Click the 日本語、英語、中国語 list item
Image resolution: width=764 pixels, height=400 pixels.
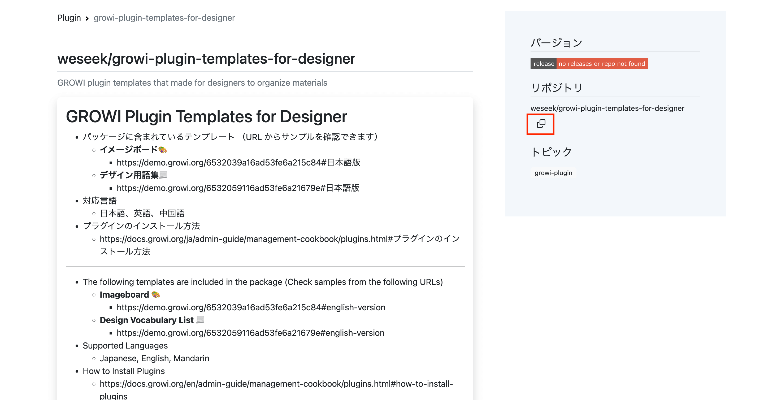click(142, 214)
